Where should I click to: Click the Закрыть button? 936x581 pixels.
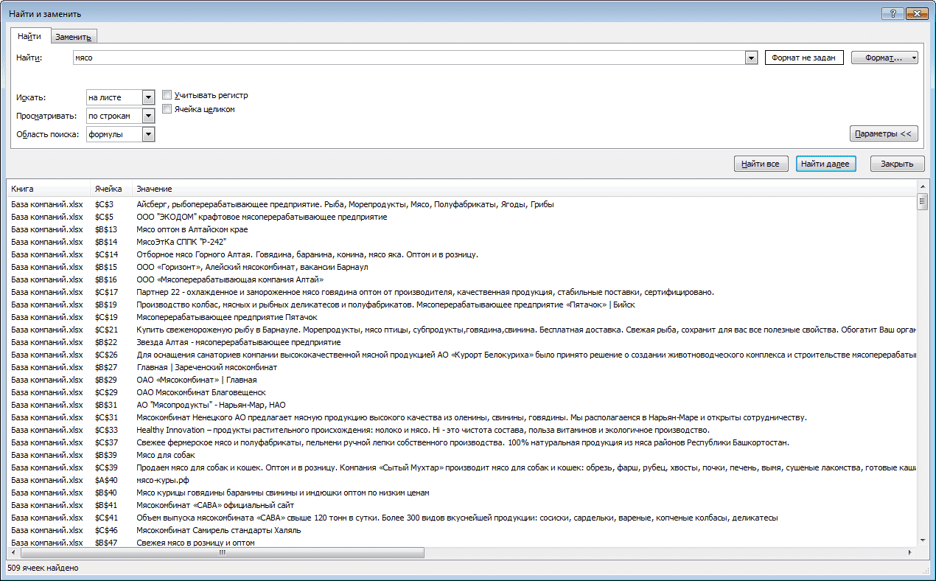(897, 164)
